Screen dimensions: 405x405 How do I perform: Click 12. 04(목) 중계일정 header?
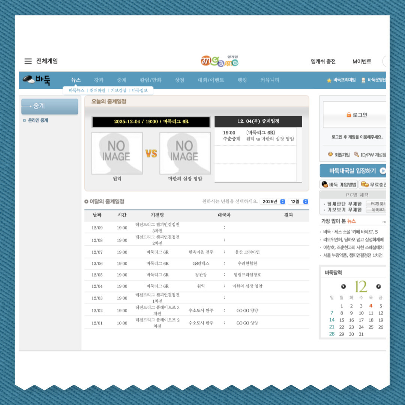pyautogui.click(x=258, y=121)
